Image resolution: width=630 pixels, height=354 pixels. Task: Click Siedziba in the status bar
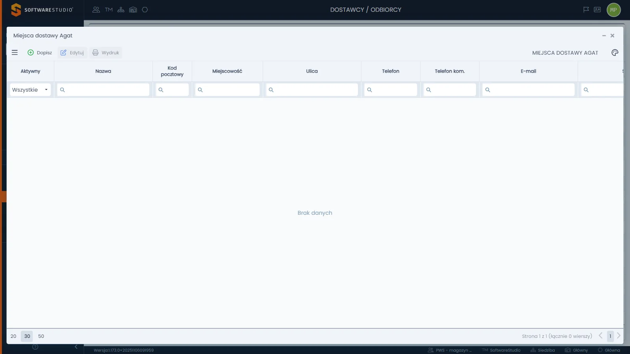coord(543,350)
